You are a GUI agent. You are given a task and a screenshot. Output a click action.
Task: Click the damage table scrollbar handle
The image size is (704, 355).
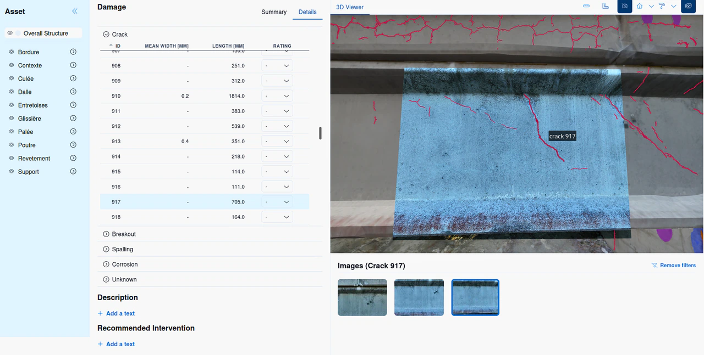[x=320, y=133]
